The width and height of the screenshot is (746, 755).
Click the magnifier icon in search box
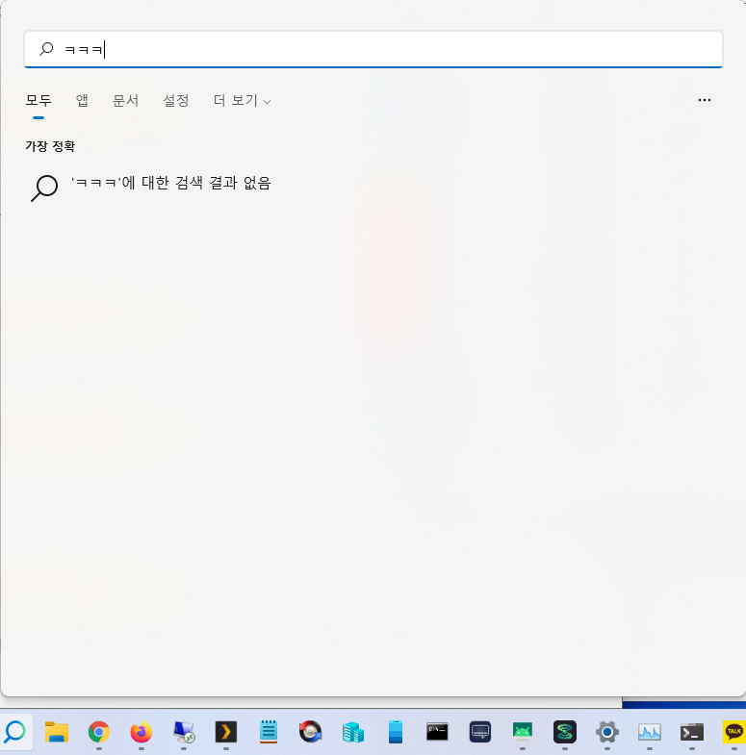[x=46, y=49]
